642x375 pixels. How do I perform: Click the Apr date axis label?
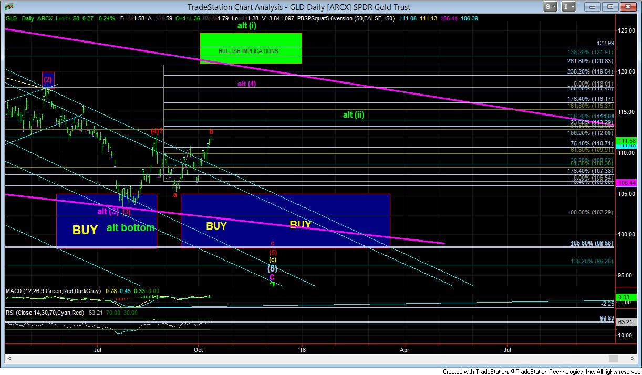coord(405,349)
